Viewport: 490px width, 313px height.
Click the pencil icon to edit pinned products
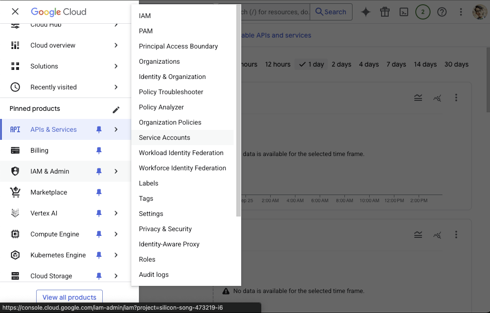(x=116, y=109)
